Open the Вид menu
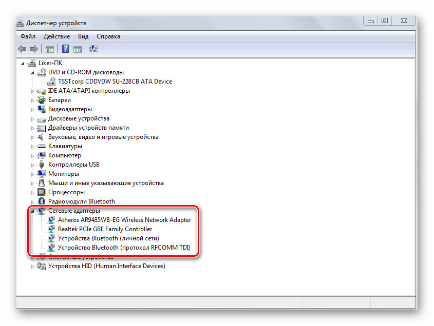Viewport: 434px width, 326px height. 83,36
